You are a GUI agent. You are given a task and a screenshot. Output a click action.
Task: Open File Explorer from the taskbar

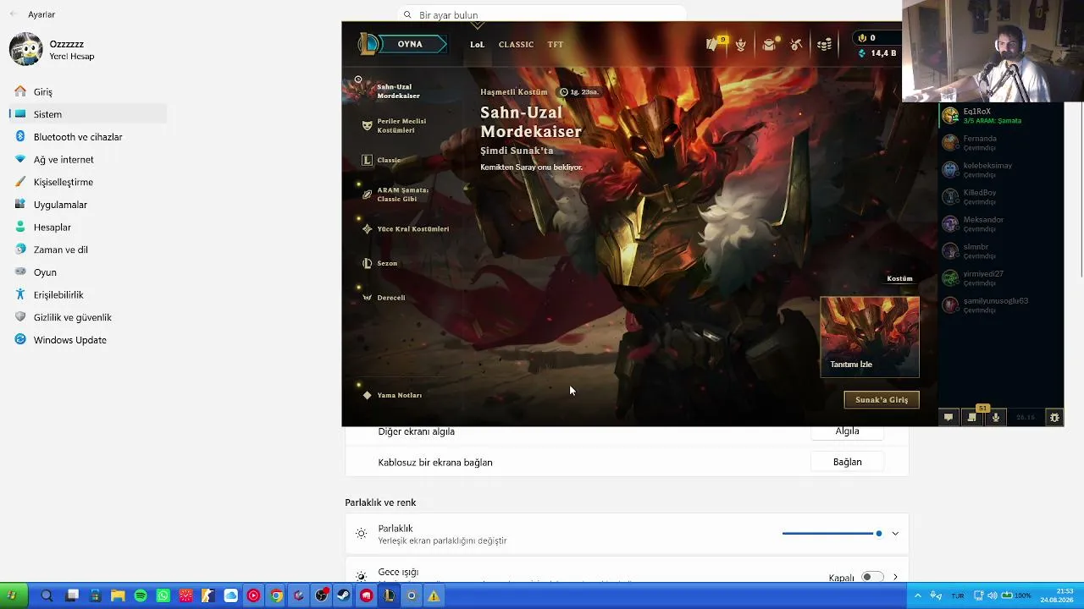(118, 595)
